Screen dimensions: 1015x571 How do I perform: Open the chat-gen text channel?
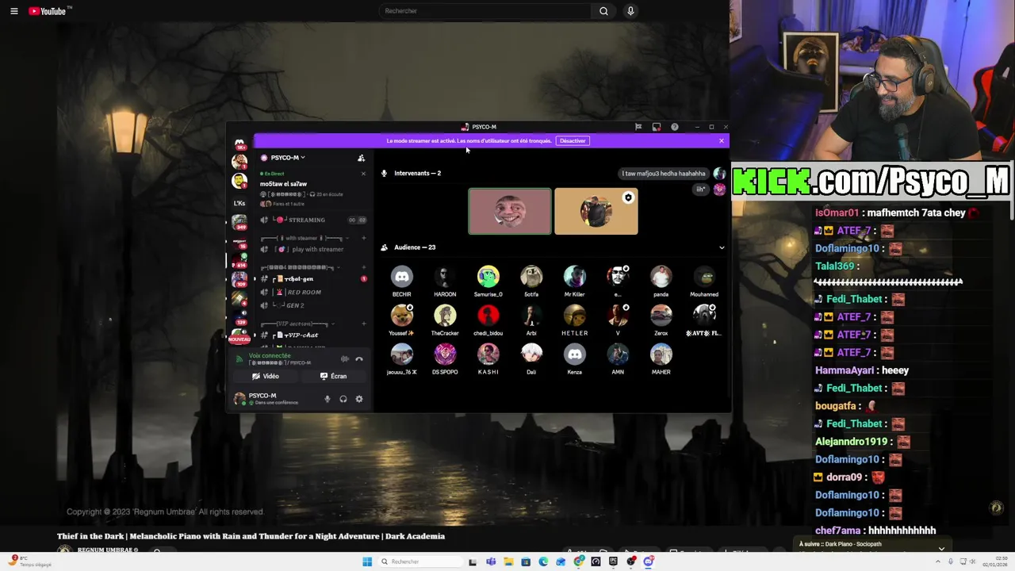312,279
